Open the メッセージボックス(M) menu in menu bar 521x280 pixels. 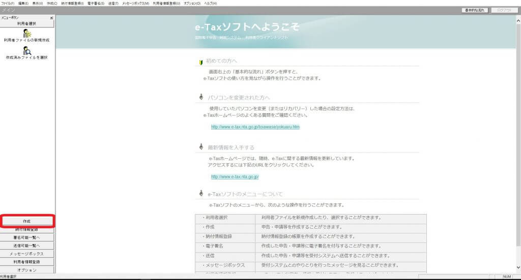tap(135, 3)
